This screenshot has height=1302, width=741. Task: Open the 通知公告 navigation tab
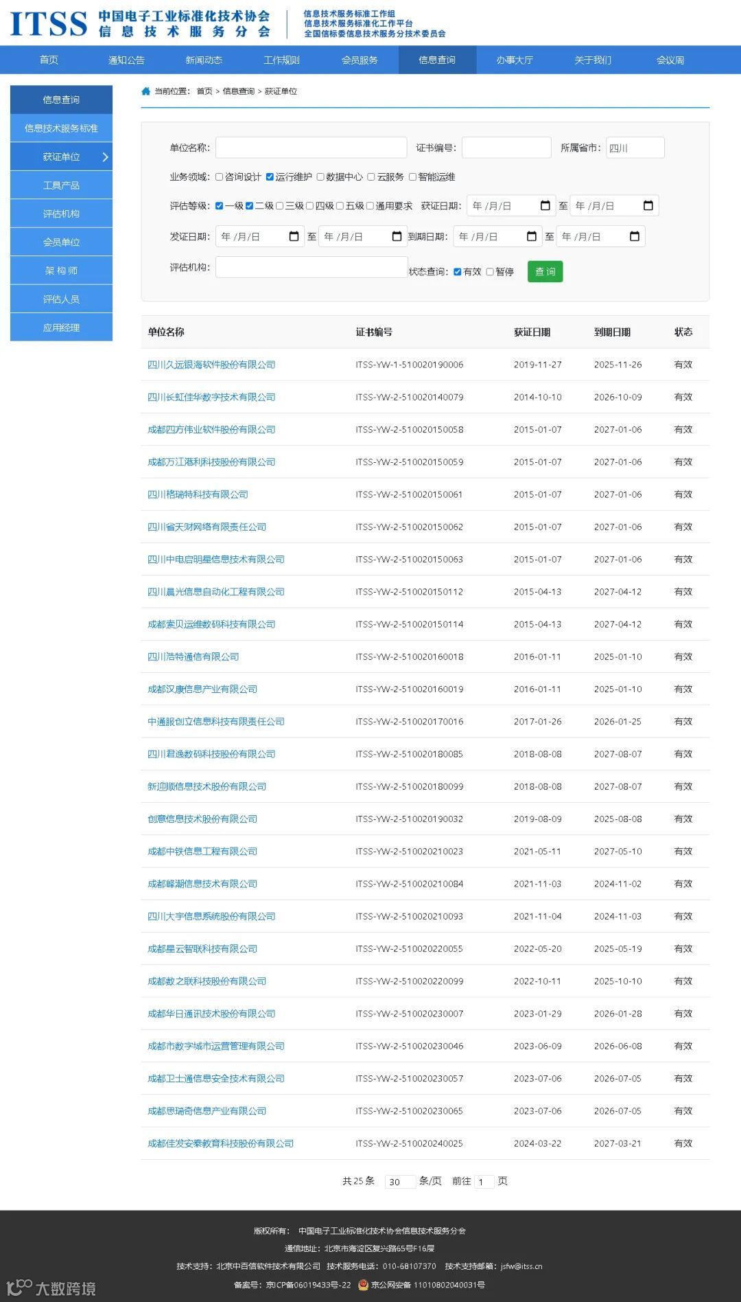pos(127,60)
